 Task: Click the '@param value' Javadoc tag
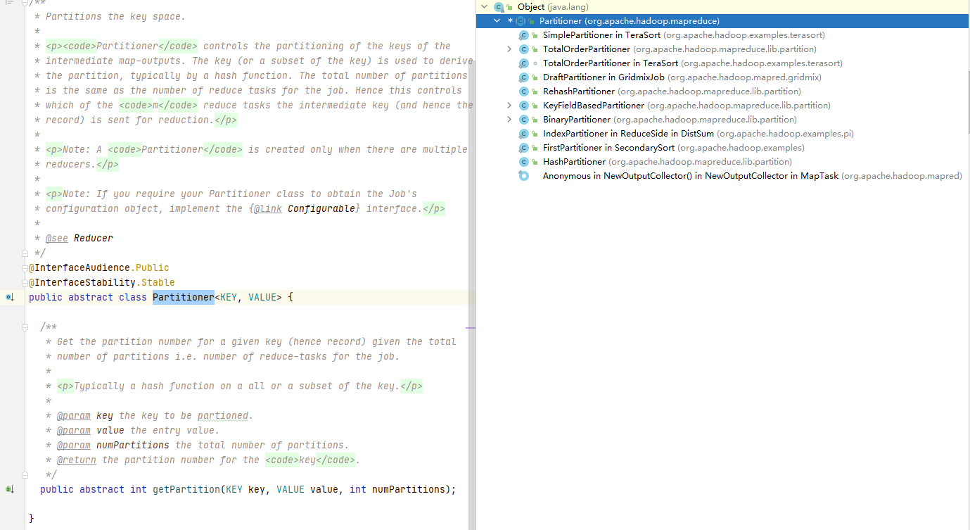(91, 431)
